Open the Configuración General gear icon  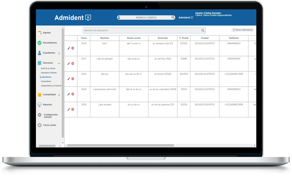[39, 115]
